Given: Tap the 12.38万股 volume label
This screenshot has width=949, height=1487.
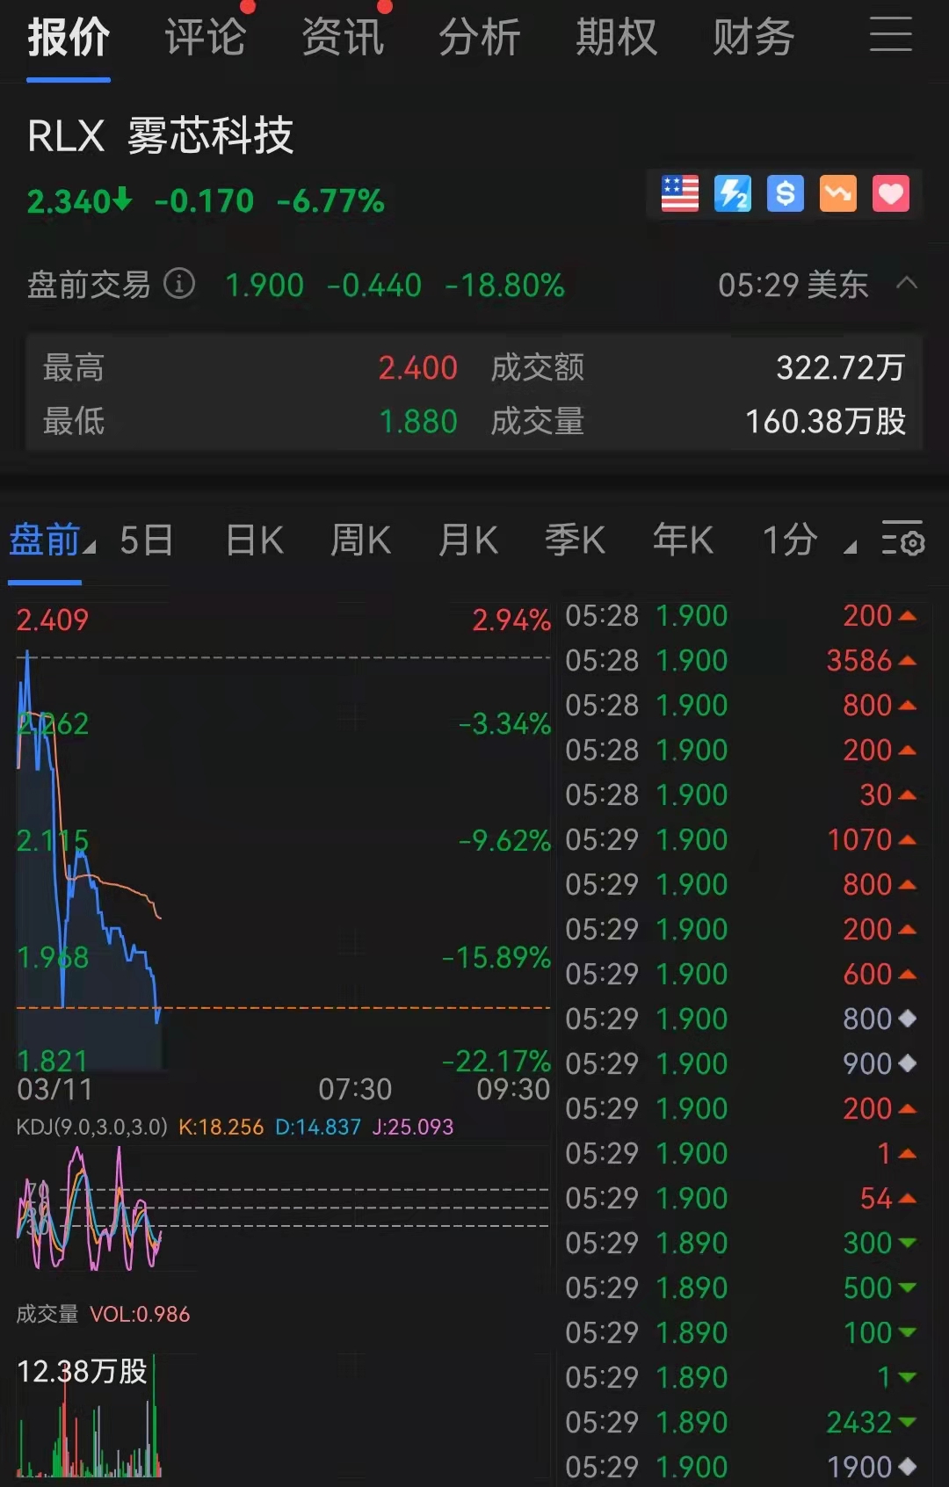Looking at the screenshot, I should coord(82,1371).
